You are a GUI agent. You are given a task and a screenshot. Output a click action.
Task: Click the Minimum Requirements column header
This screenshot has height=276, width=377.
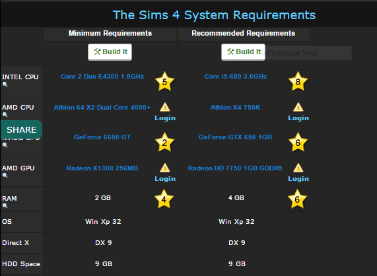pyautogui.click(x=110, y=33)
